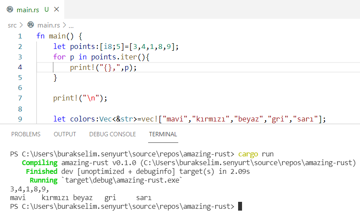Focus the terminal at the cursor prompt
This screenshot has width=360, height=211.
pos(240,206)
